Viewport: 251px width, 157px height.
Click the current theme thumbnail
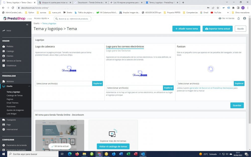60,135
